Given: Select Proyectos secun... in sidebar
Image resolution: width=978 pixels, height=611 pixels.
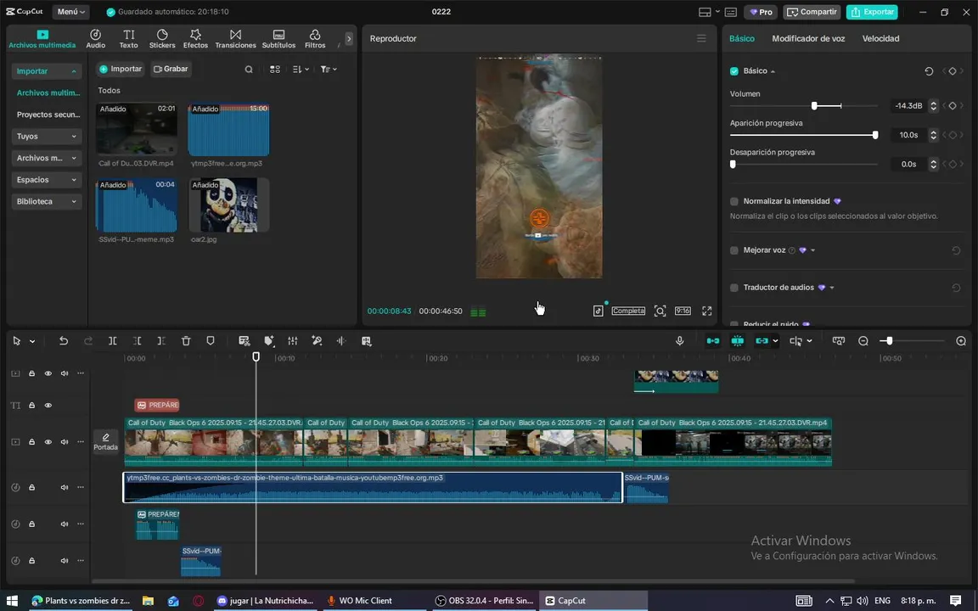Looking at the screenshot, I should (x=48, y=115).
